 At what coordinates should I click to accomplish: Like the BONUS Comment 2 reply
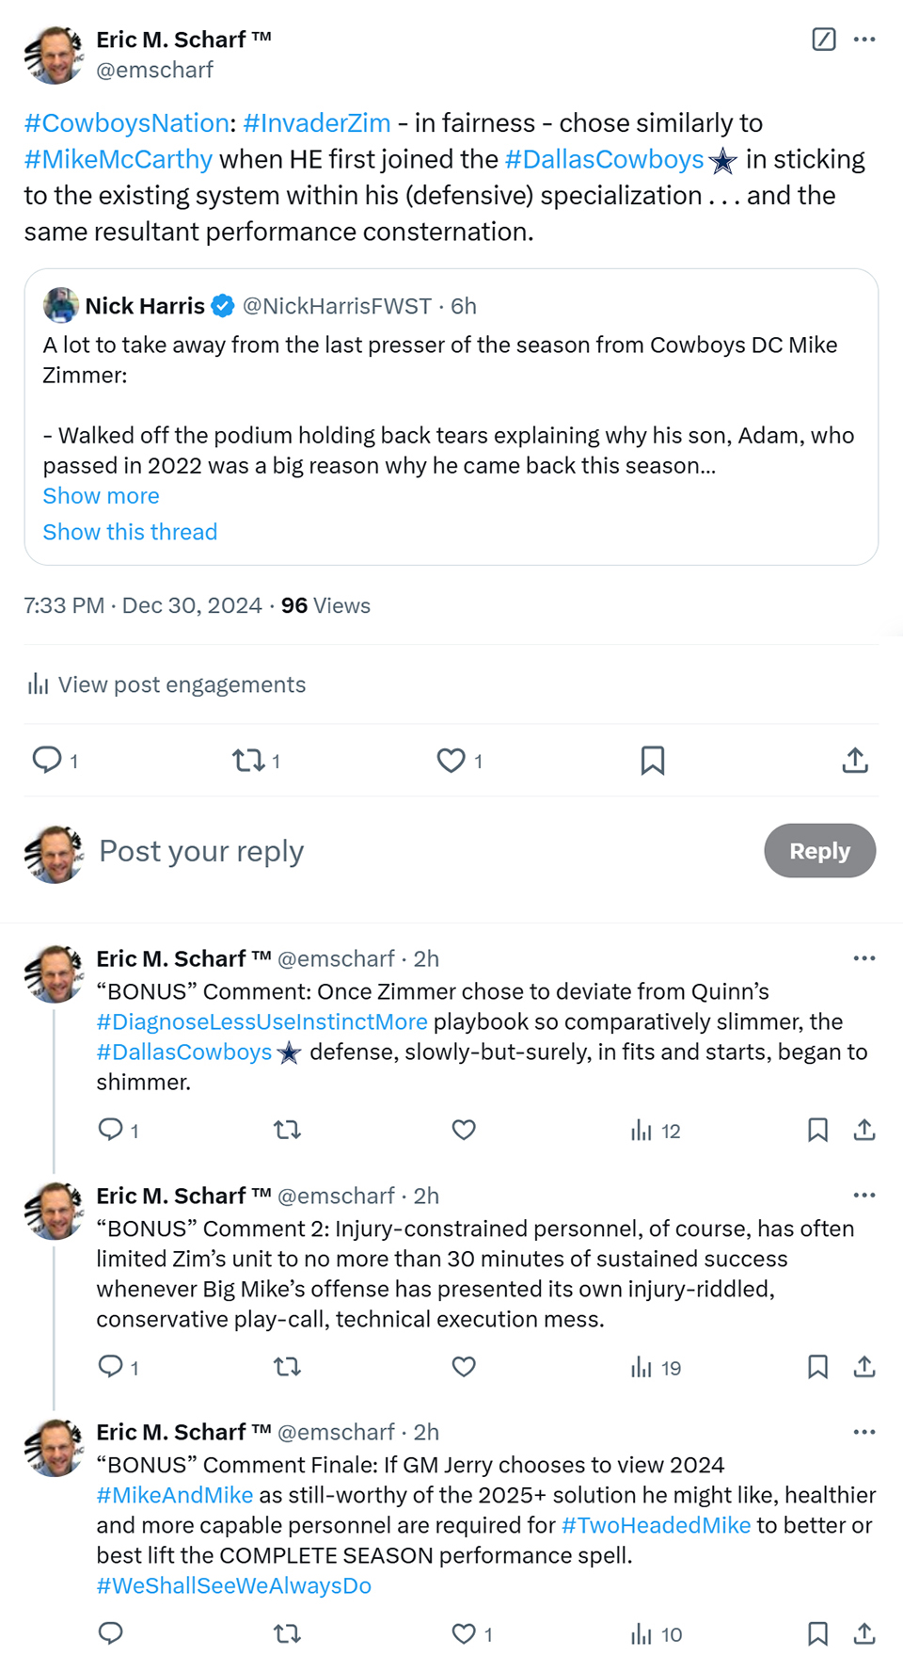click(464, 1366)
